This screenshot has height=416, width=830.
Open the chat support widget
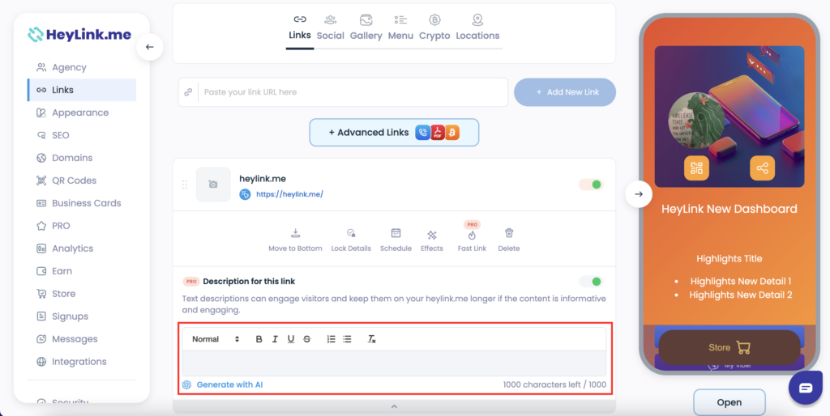click(806, 388)
